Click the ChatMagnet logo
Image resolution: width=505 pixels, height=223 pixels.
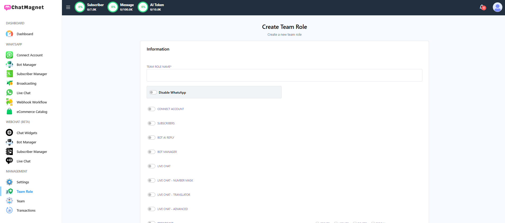pyautogui.click(x=24, y=7)
